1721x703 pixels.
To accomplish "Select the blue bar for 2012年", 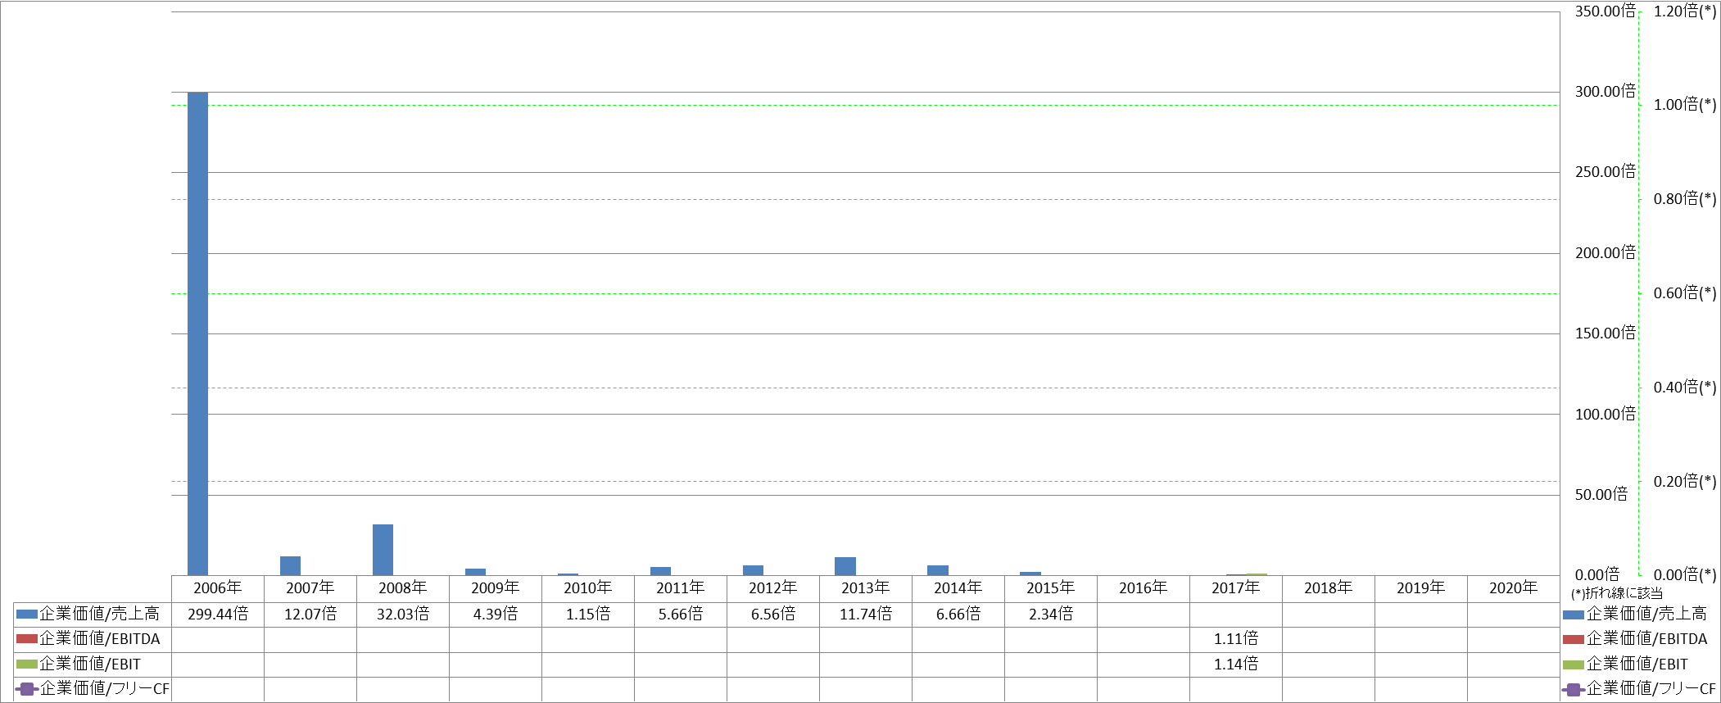I will pos(753,570).
